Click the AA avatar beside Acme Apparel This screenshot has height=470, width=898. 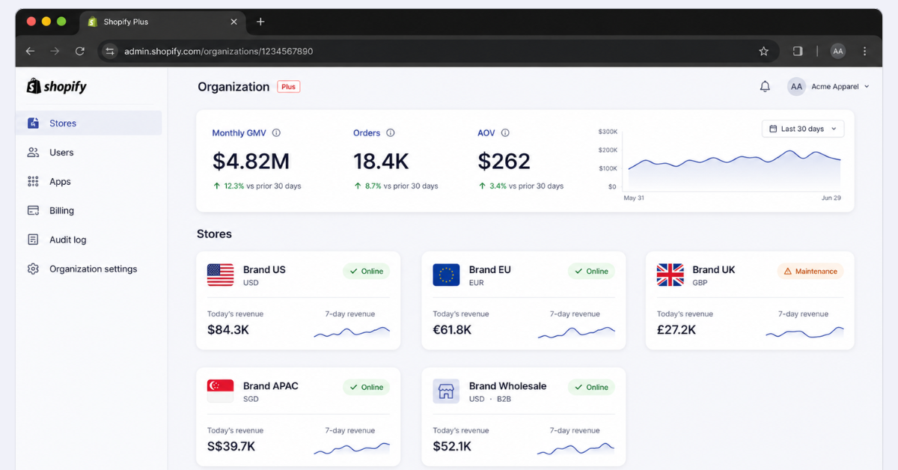pyautogui.click(x=796, y=87)
